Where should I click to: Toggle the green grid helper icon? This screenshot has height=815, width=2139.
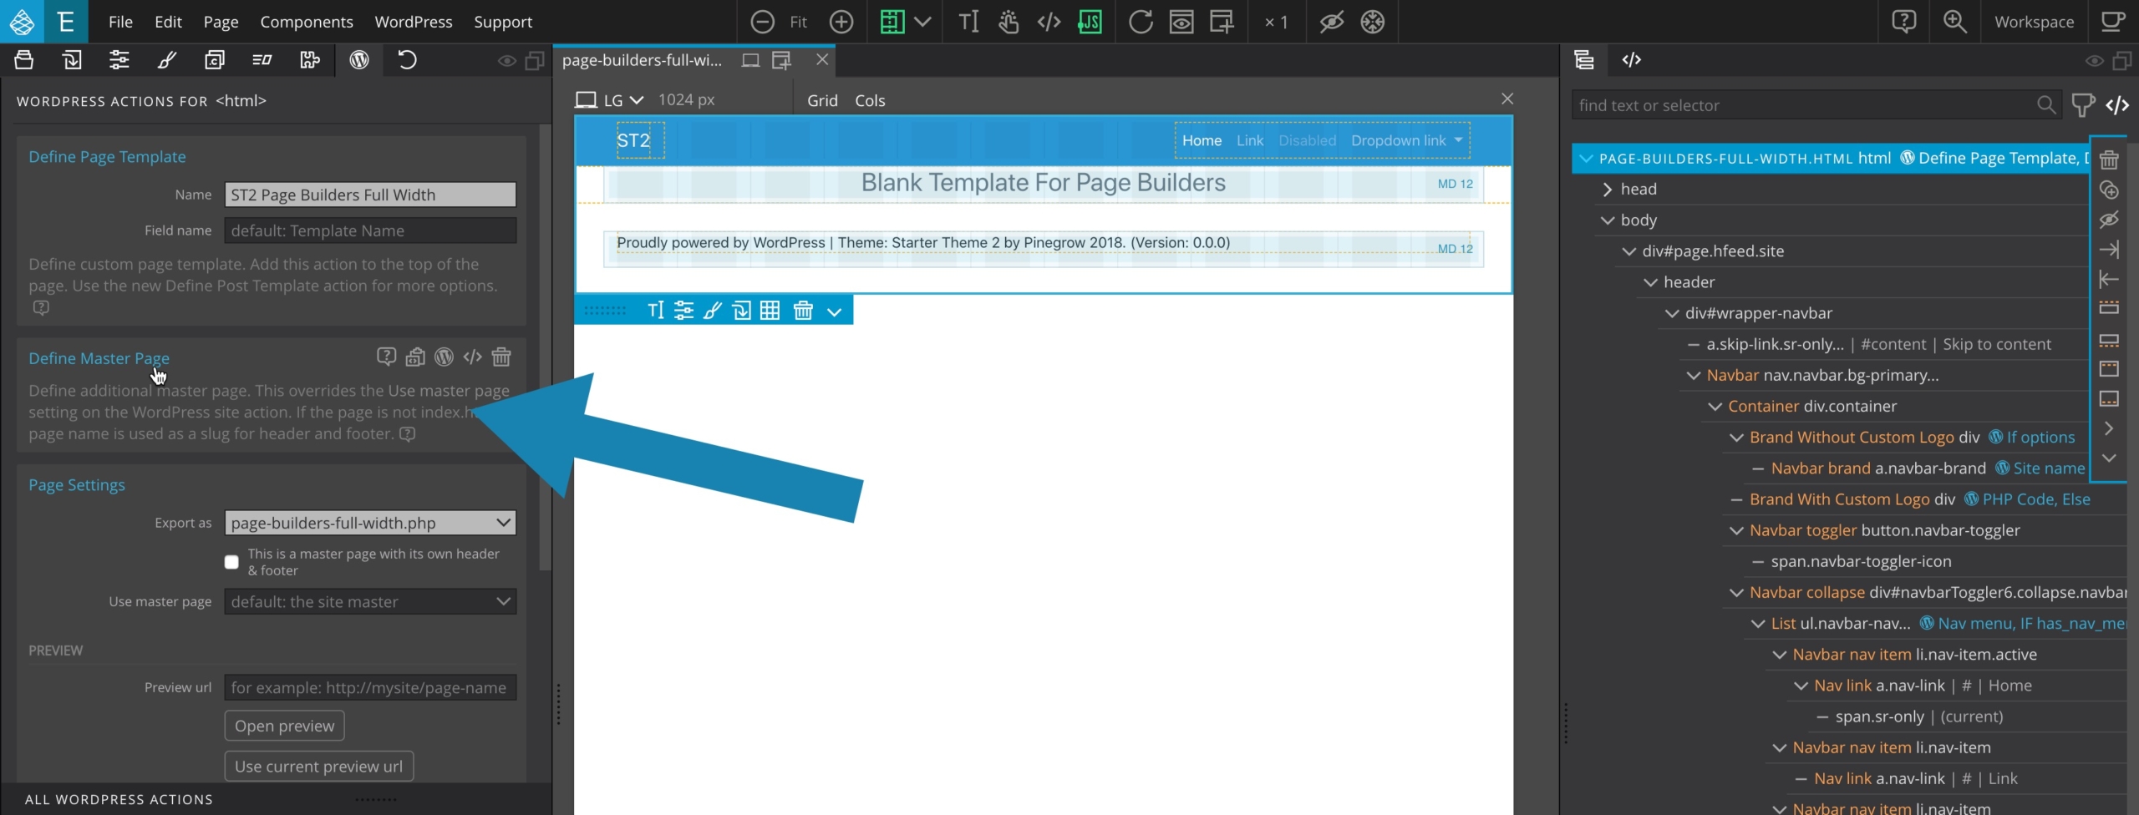point(892,22)
